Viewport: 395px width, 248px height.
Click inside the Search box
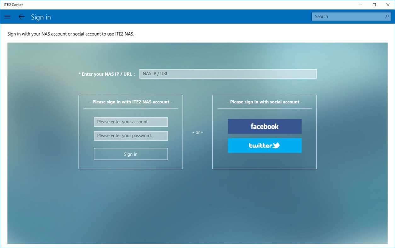pos(346,16)
